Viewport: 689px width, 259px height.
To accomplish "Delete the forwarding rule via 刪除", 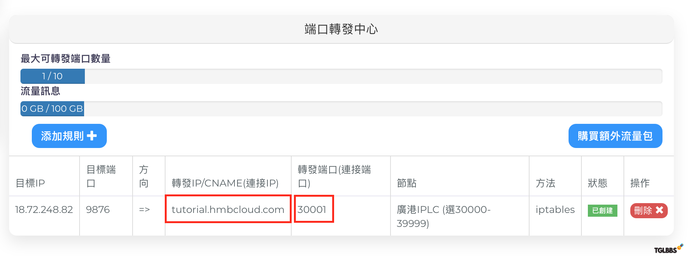I will click(x=649, y=210).
